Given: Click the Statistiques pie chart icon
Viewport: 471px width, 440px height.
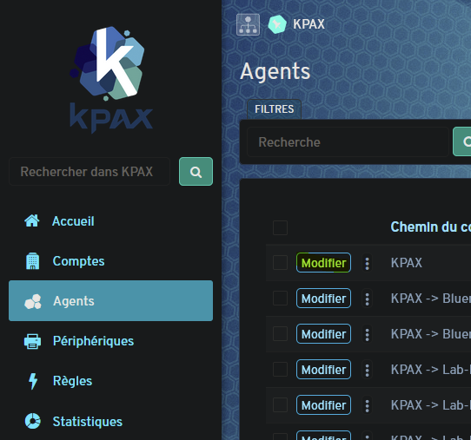Looking at the screenshot, I should coord(32,421).
